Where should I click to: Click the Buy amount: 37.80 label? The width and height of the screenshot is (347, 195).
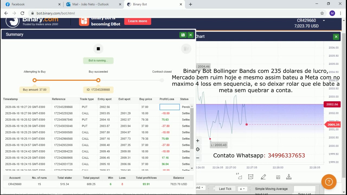(x=34, y=90)
